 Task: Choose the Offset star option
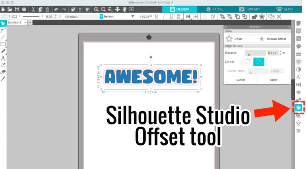[x=234, y=39]
